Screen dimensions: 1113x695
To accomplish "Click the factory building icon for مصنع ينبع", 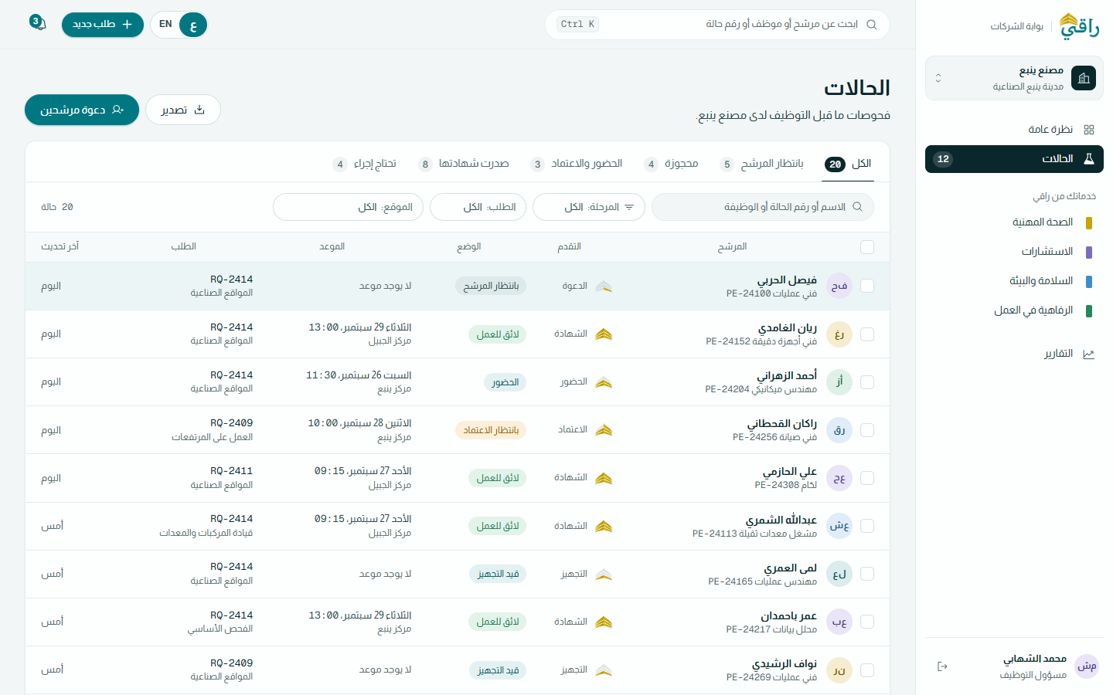I will (x=1084, y=78).
